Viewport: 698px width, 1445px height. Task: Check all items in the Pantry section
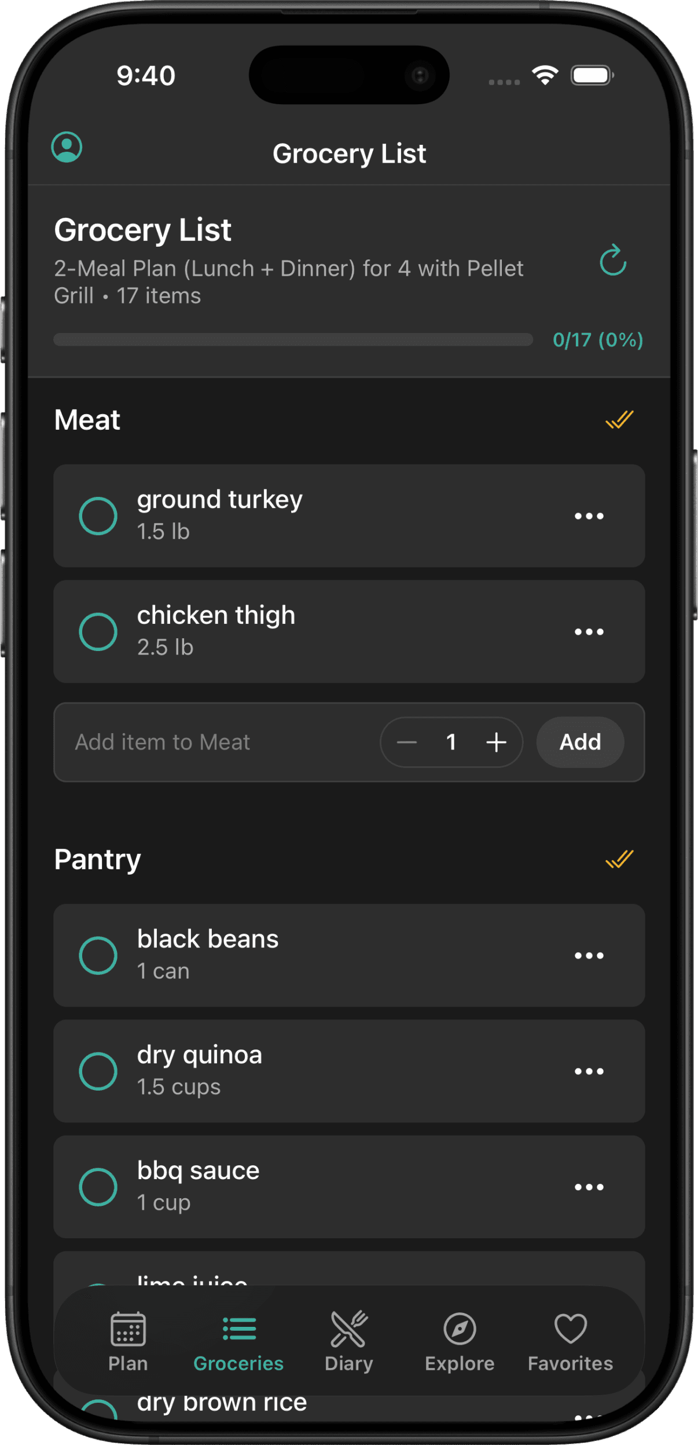[x=620, y=860]
